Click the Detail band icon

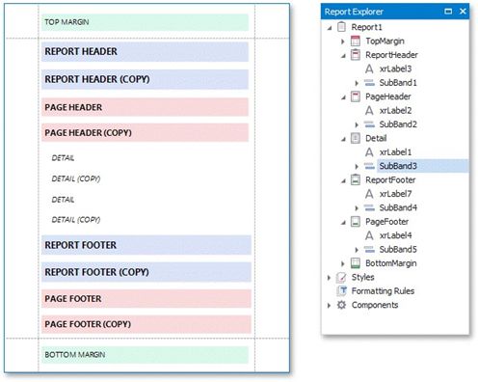[x=356, y=138]
